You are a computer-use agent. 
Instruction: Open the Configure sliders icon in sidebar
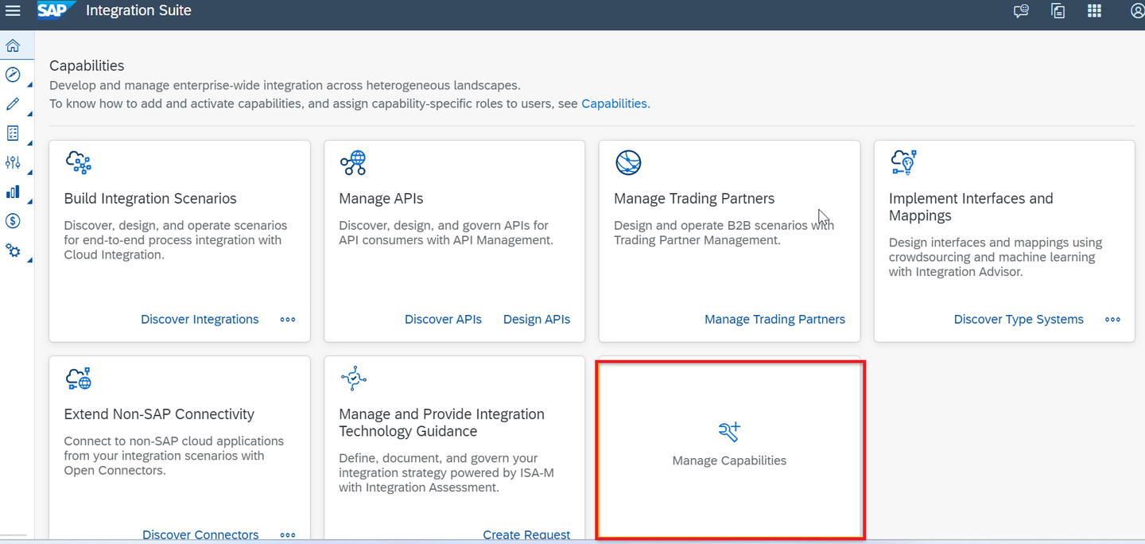13,162
